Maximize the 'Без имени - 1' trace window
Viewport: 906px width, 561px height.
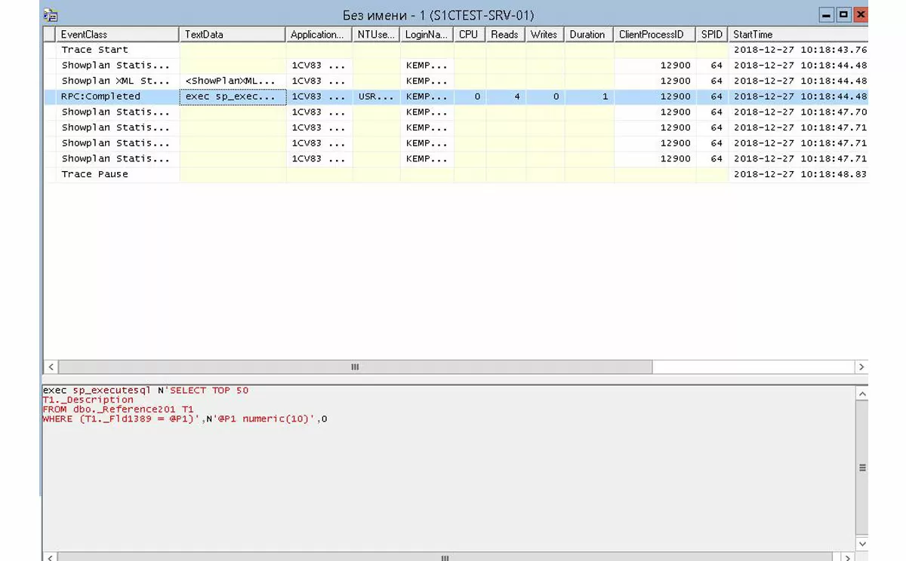pos(844,14)
